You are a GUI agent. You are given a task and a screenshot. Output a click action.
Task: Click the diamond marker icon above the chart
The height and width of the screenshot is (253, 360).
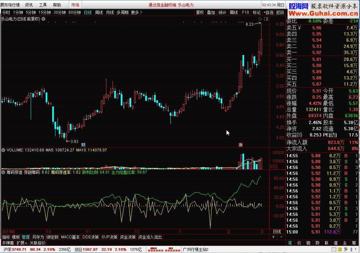pyautogui.click(x=260, y=19)
